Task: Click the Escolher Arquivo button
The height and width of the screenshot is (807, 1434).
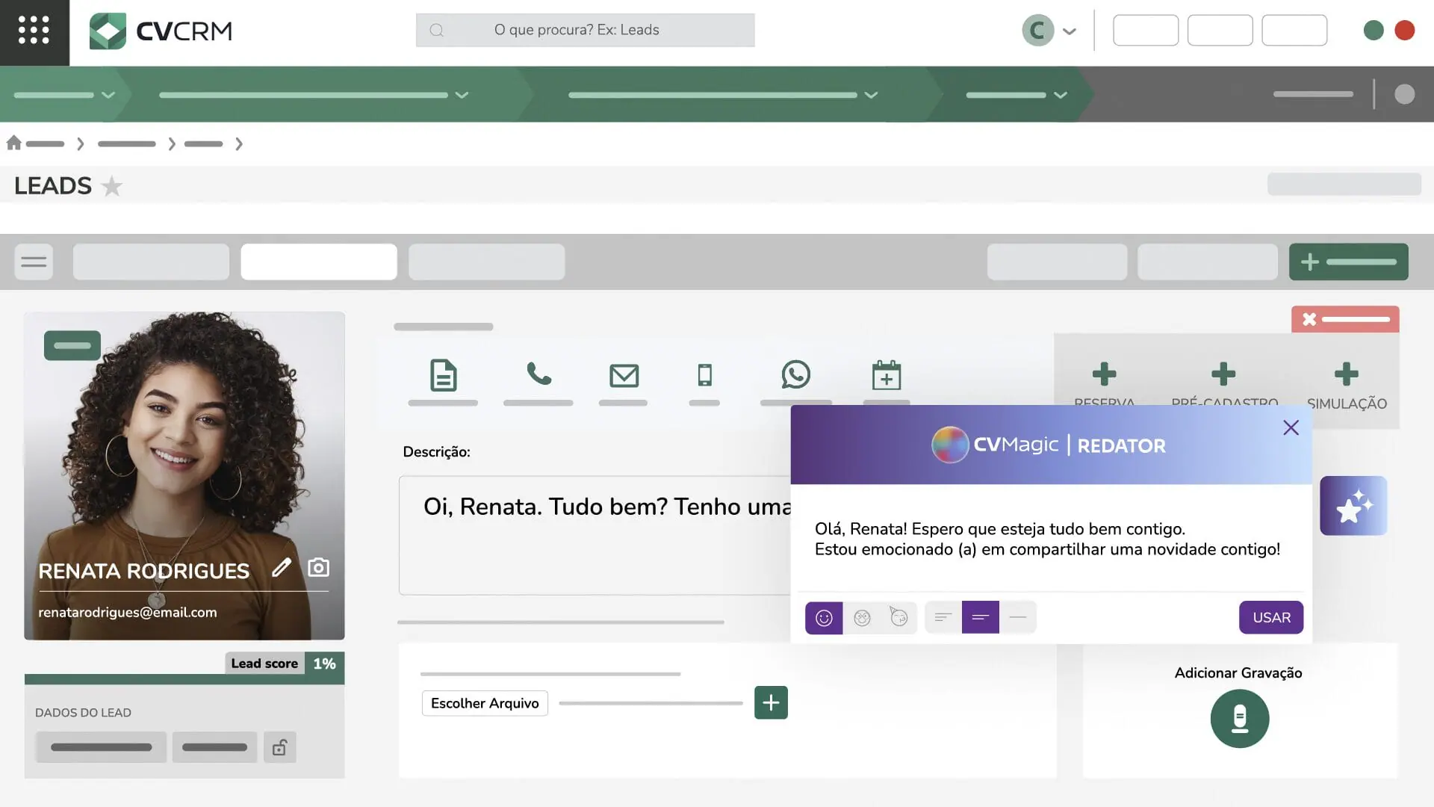Action: 485,703
